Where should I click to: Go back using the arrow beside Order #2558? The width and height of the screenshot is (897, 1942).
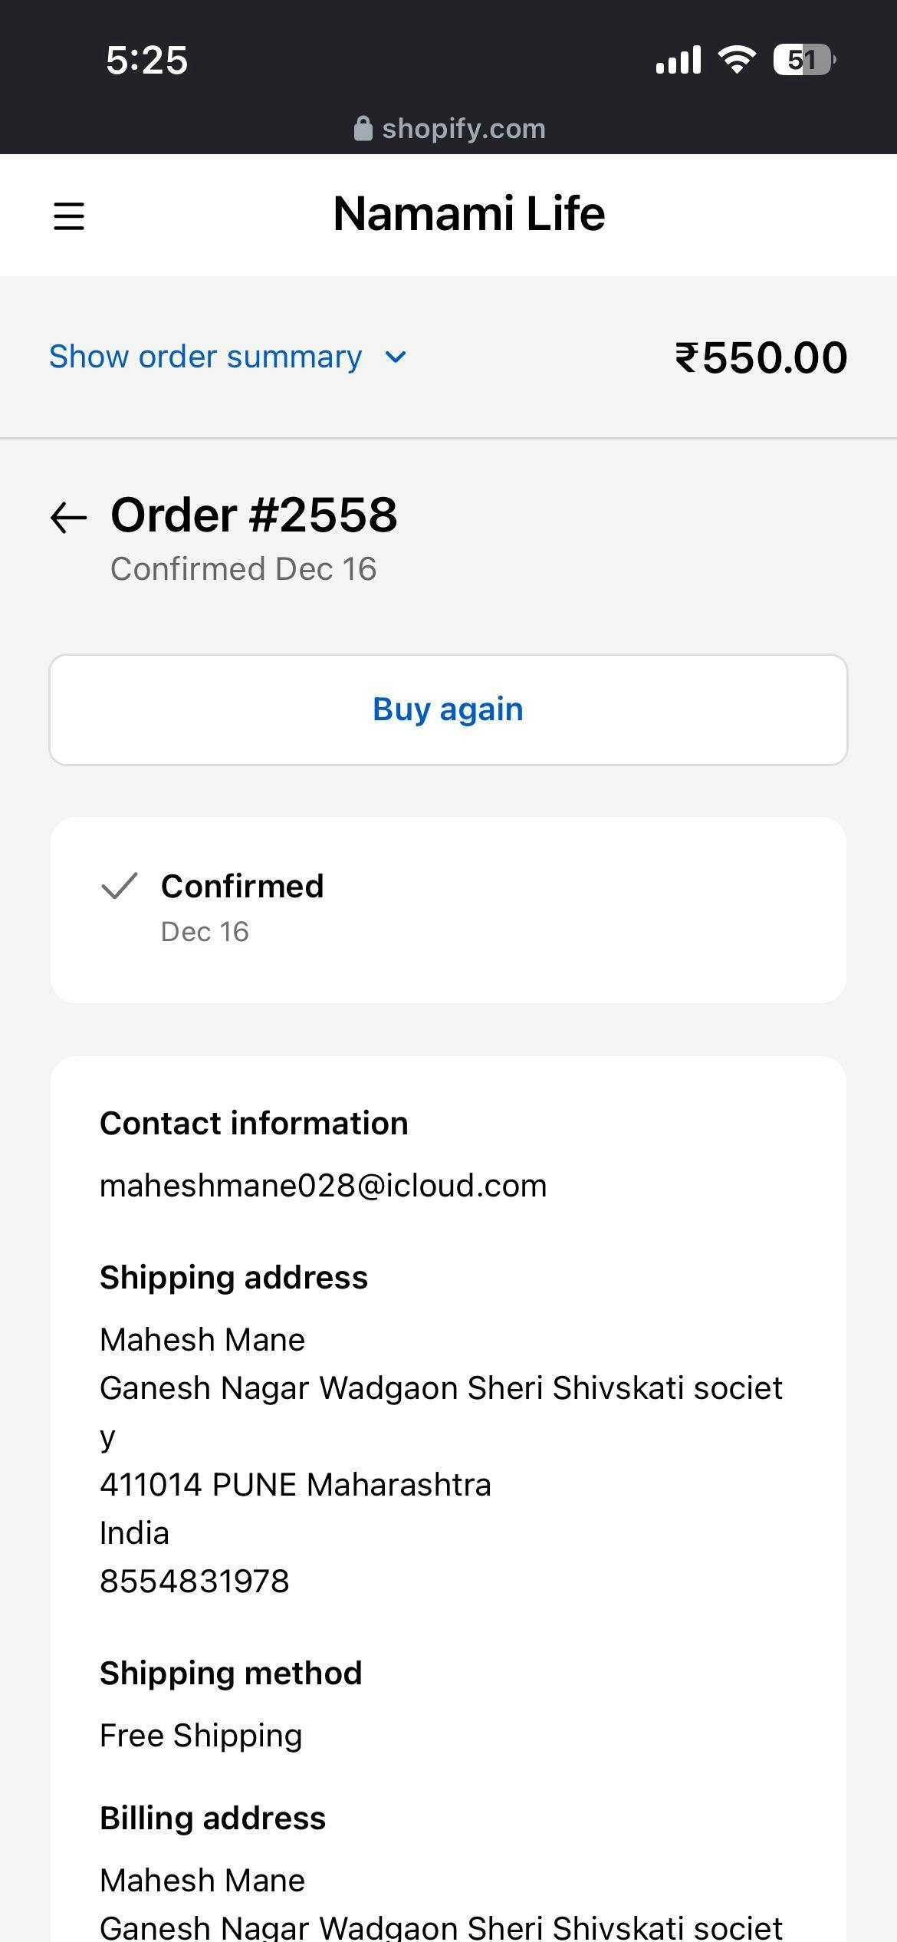[x=69, y=518]
